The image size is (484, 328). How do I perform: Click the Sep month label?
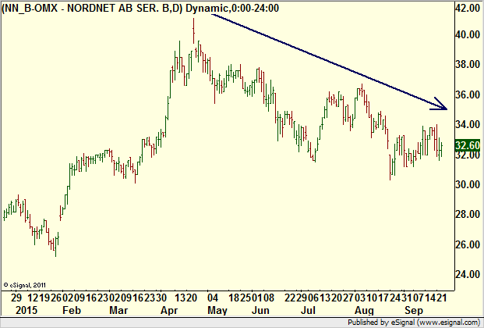[x=414, y=311]
